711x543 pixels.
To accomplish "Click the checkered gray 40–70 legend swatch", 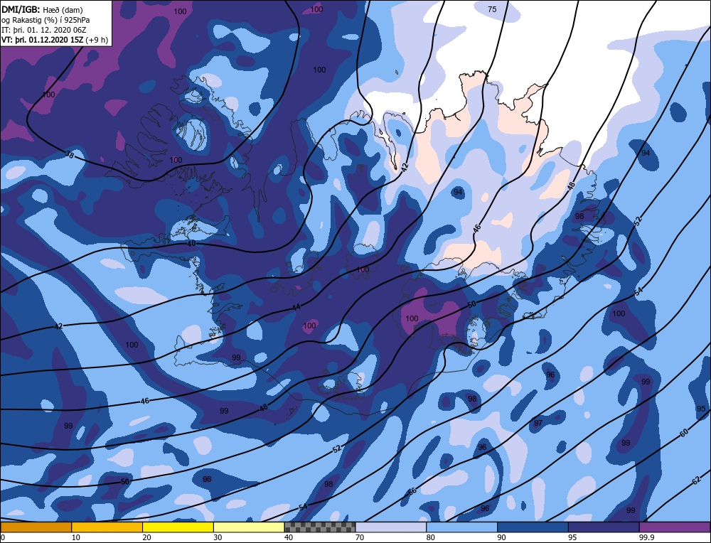I will (320, 527).
